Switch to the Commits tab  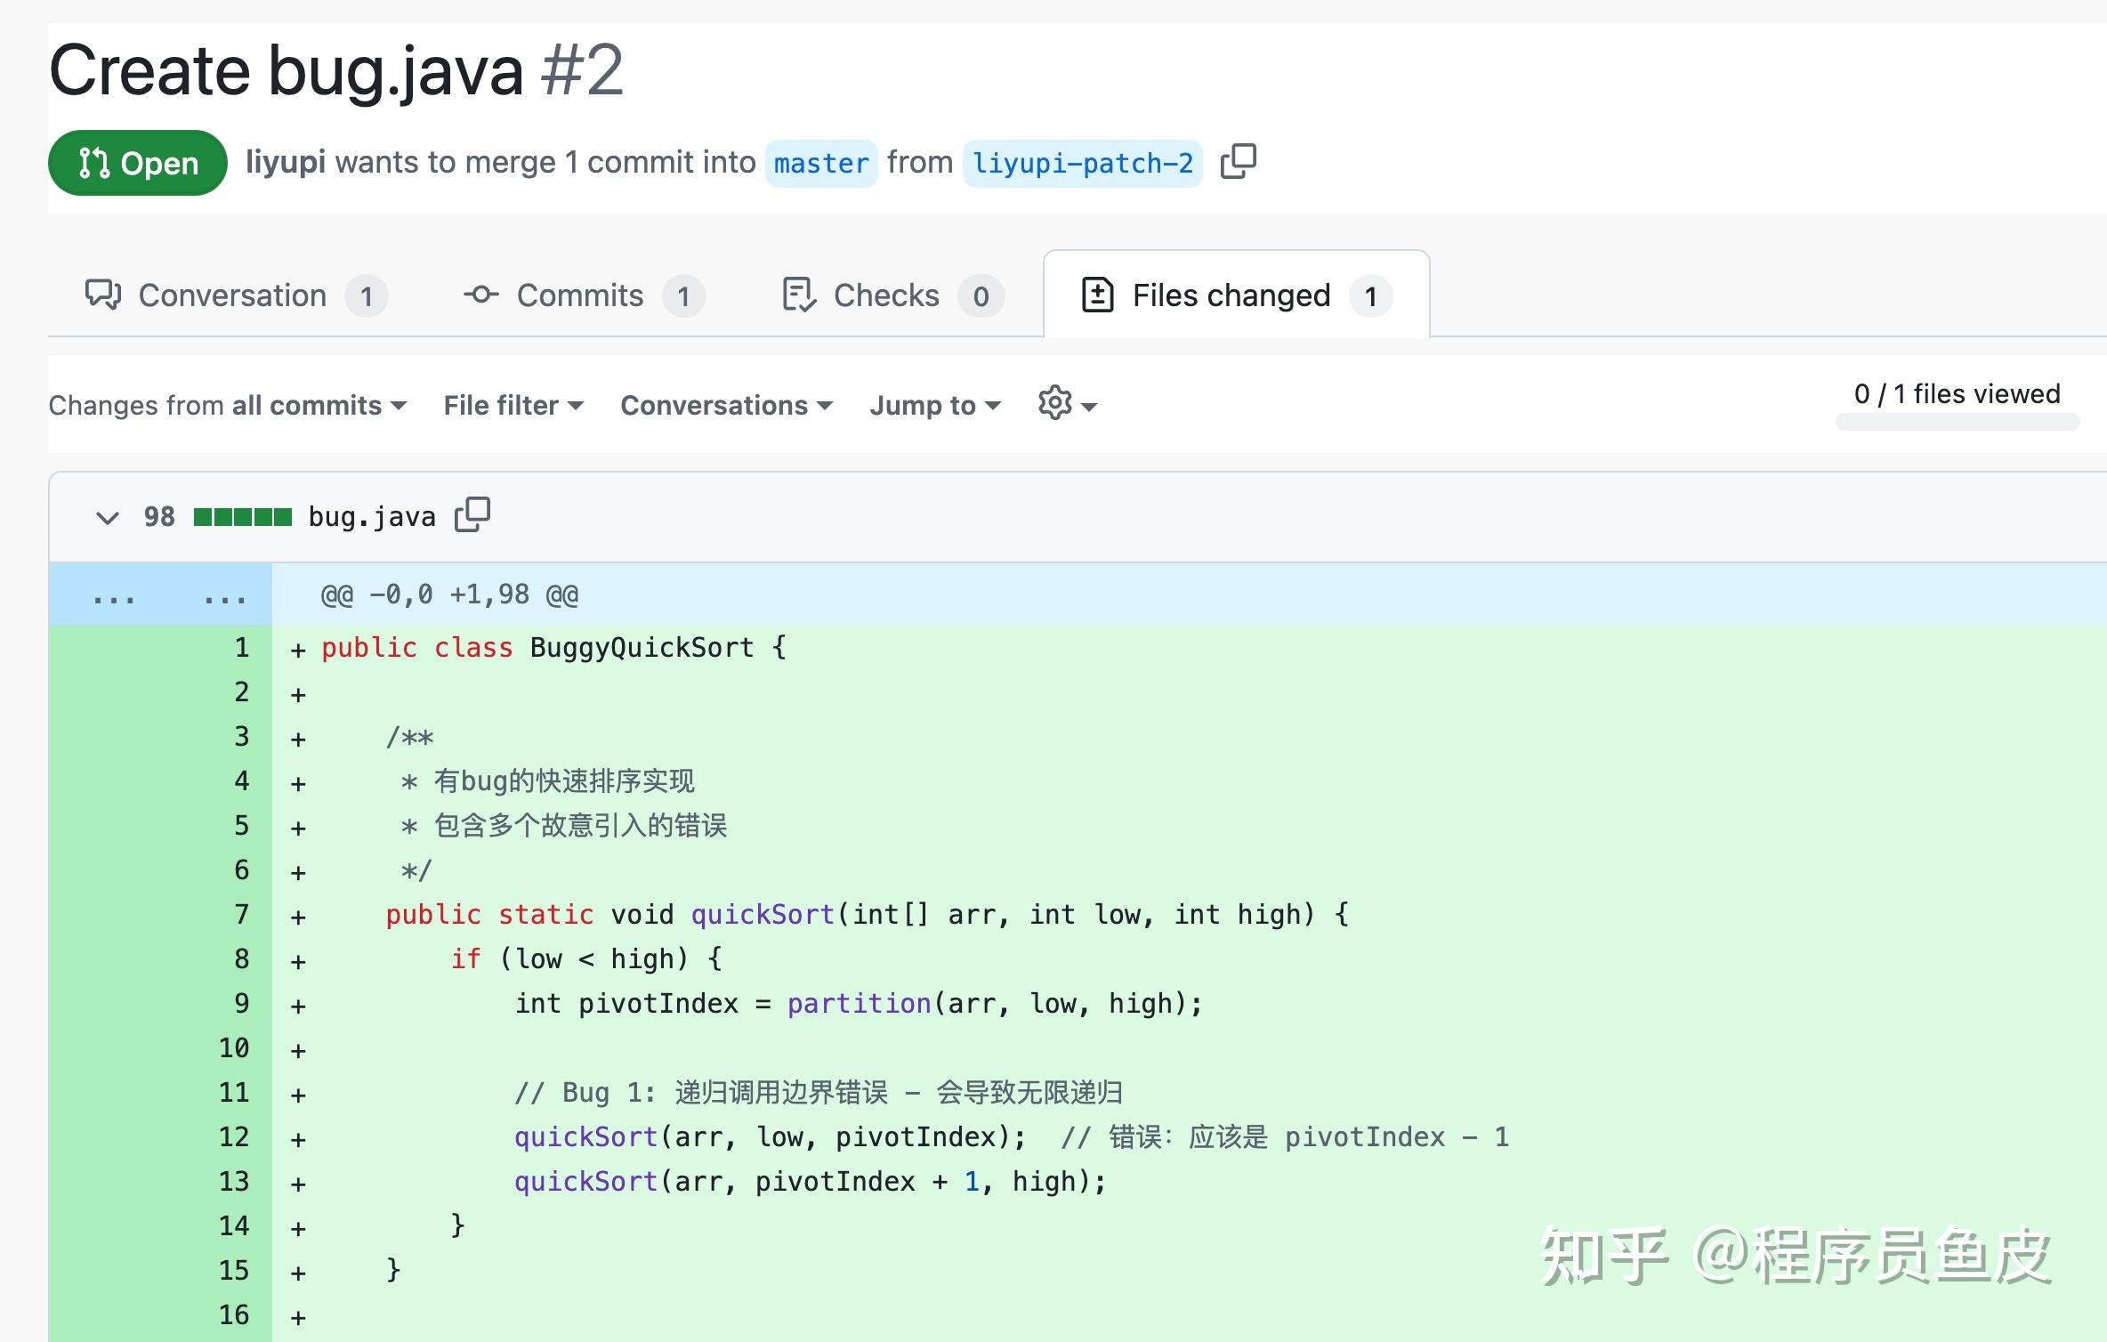pos(579,295)
